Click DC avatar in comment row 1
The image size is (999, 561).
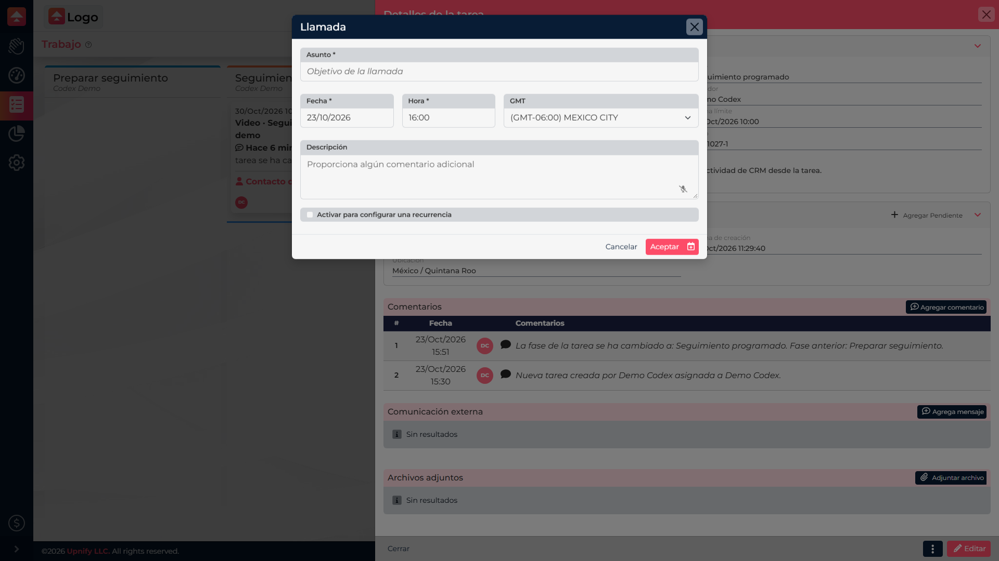click(x=484, y=346)
